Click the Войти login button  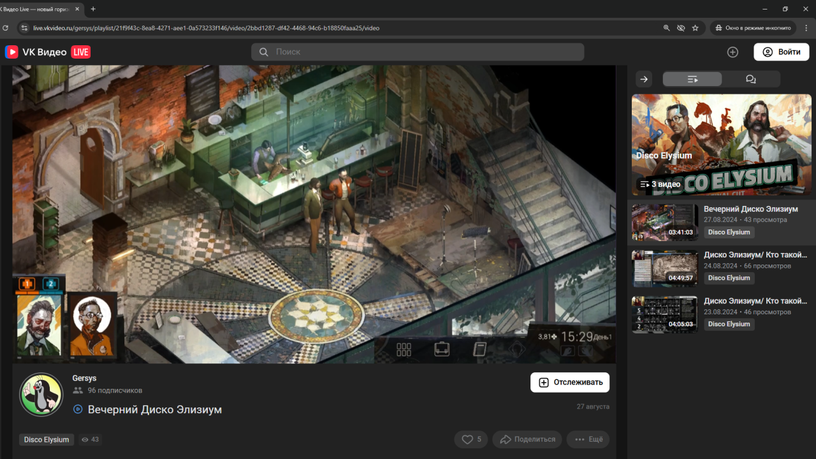click(x=782, y=52)
